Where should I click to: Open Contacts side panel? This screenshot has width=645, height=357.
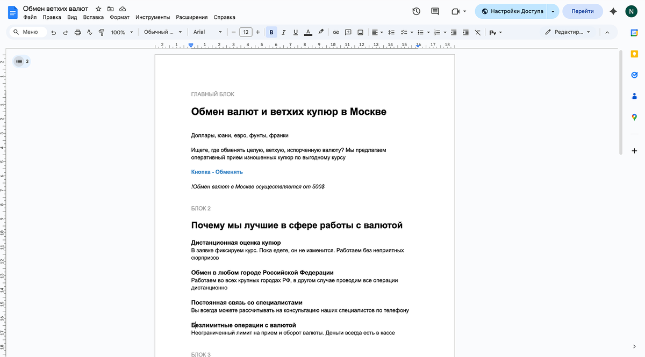point(634,96)
